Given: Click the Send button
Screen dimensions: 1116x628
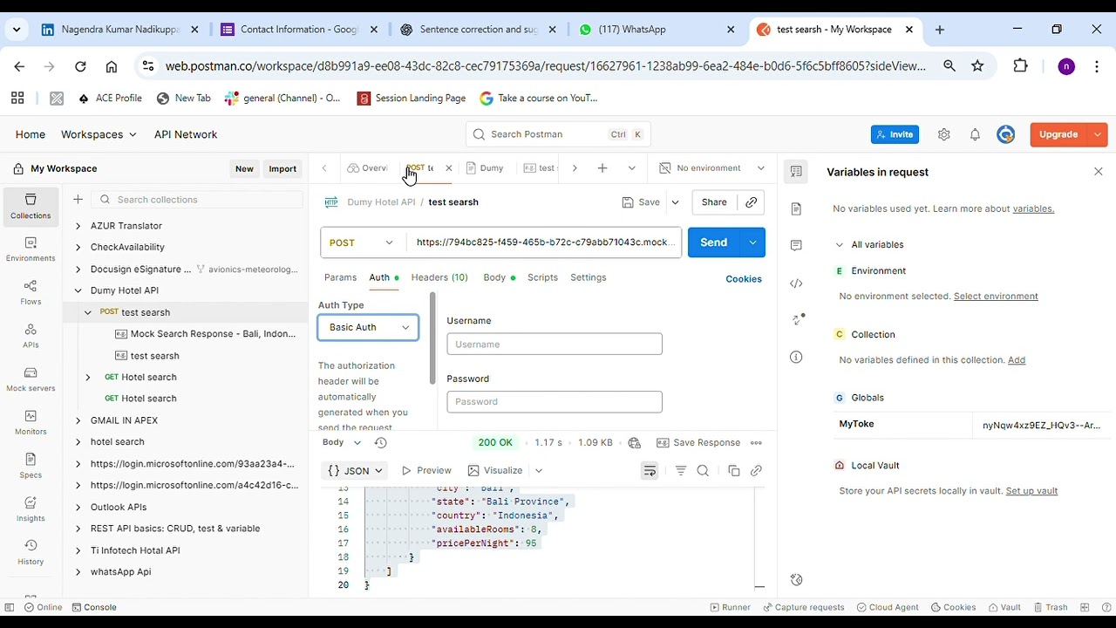Looking at the screenshot, I should click(713, 242).
